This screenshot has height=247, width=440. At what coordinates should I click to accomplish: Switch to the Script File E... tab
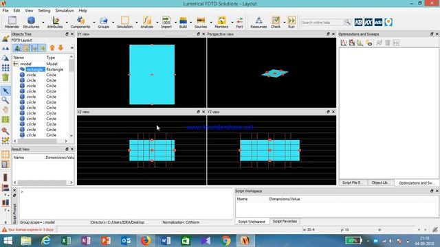point(353,183)
